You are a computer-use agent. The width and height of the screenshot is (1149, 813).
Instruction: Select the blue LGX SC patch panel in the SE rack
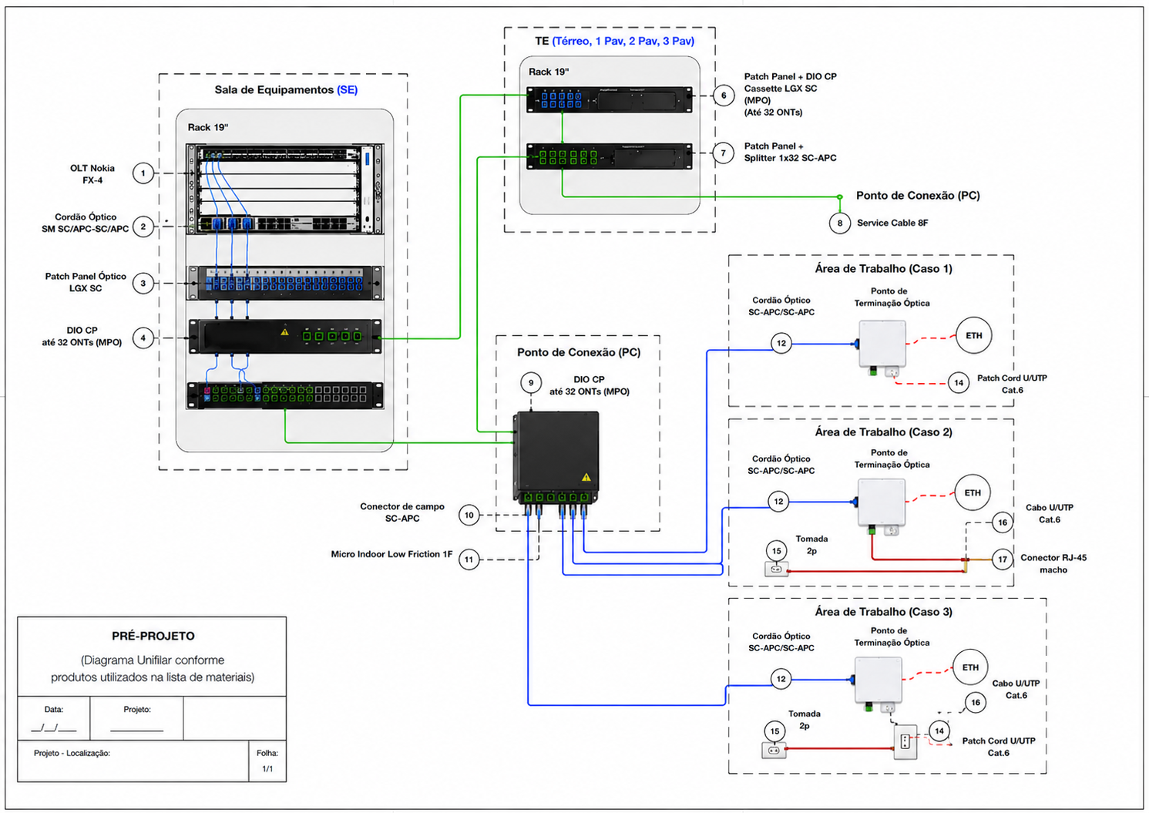click(x=285, y=283)
